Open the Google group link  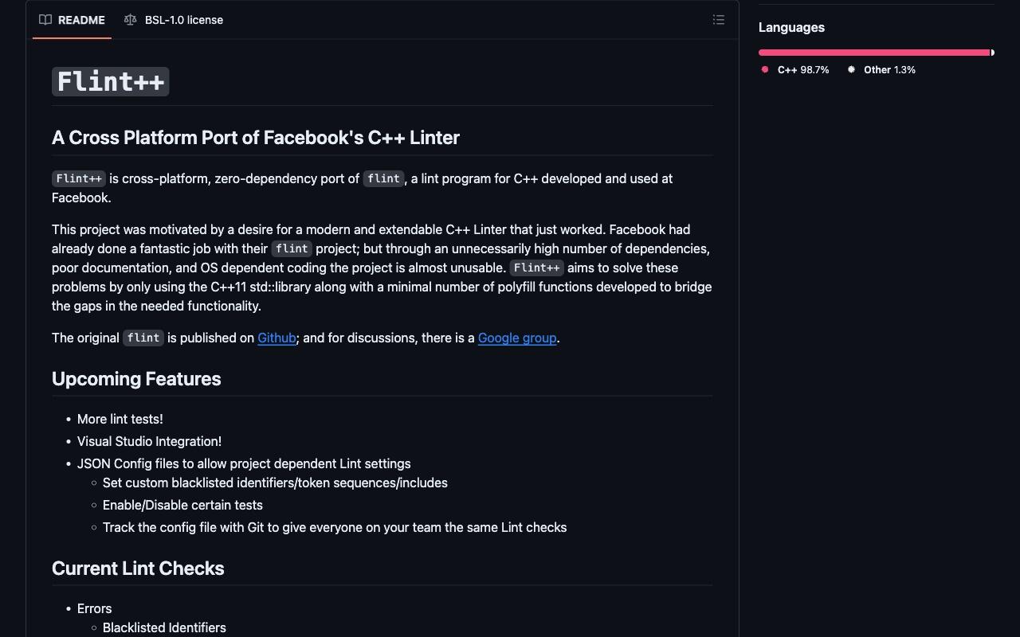coord(517,338)
